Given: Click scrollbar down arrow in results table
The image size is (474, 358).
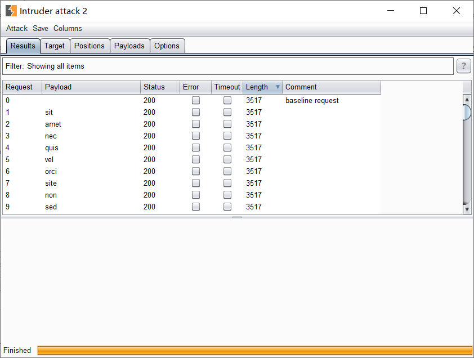Looking at the screenshot, I should [467, 209].
